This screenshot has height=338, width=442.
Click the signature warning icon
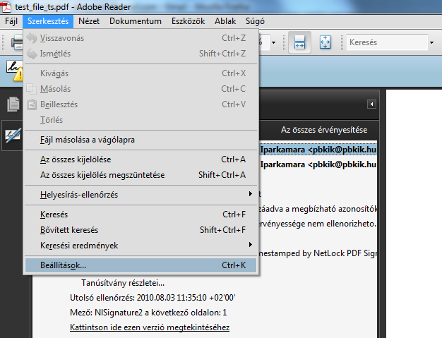(15, 71)
